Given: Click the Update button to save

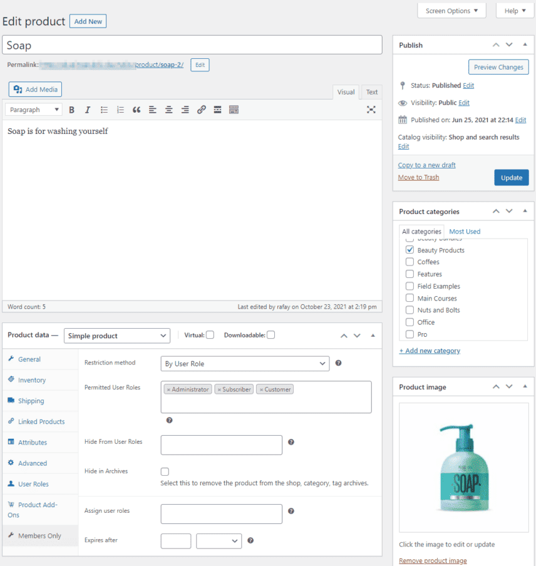Looking at the screenshot, I should [x=511, y=177].
